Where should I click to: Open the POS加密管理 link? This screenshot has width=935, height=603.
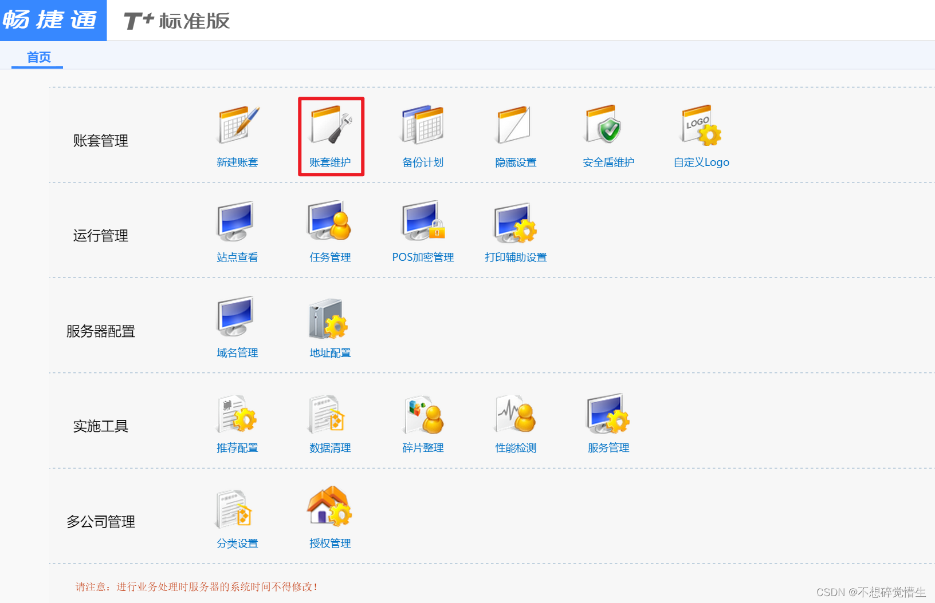423,257
